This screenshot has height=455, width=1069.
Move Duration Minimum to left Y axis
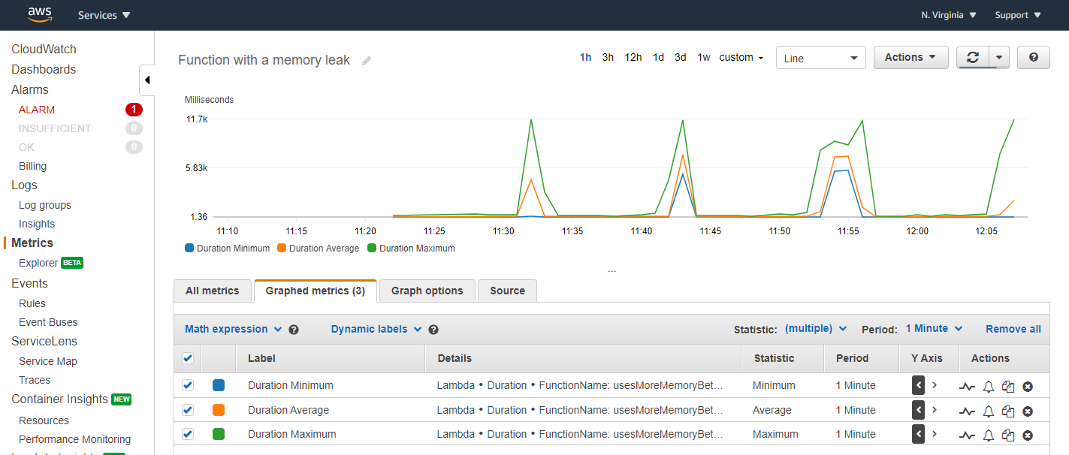[918, 386]
